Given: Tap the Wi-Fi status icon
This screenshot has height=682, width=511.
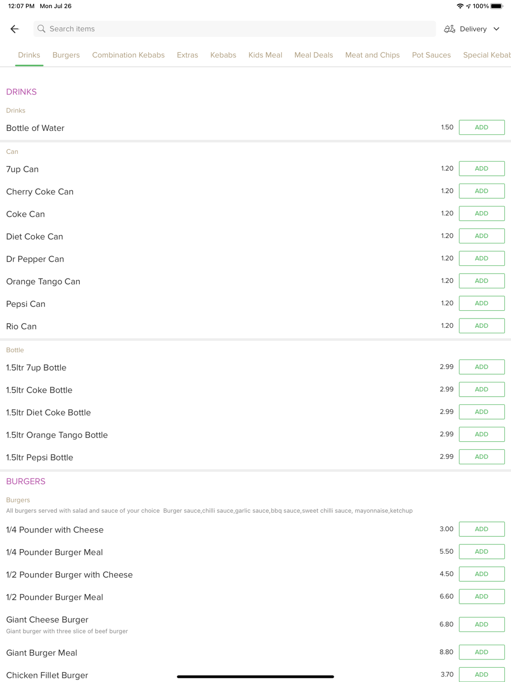Looking at the screenshot, I should [460, 6].
